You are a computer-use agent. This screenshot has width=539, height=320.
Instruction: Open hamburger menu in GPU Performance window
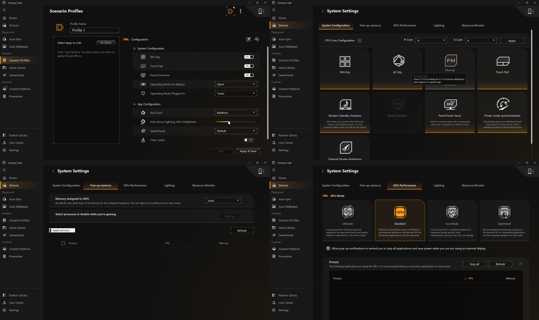tap(274, 170)
